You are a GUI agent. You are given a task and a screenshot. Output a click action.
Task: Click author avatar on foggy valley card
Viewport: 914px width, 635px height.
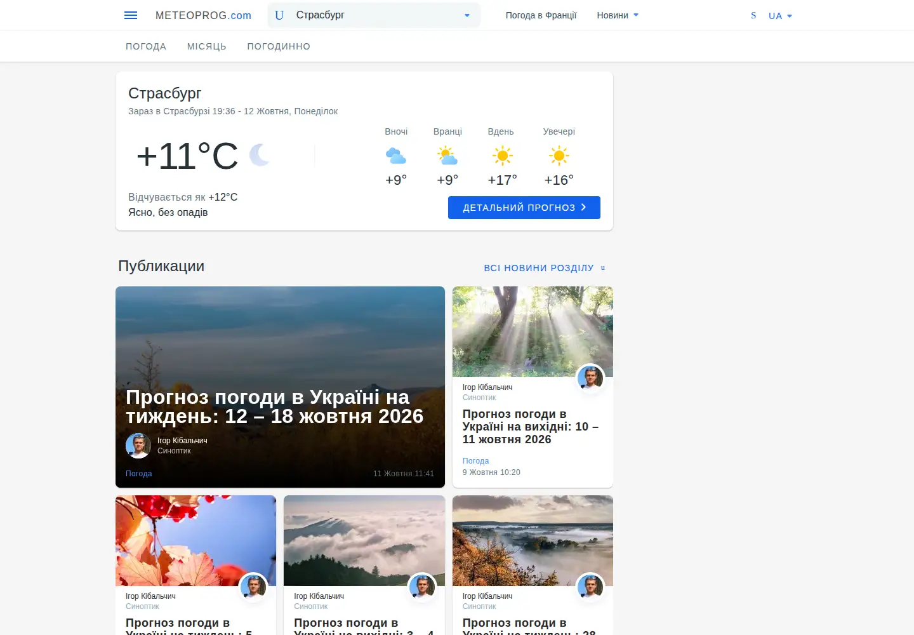click(590, 587)
